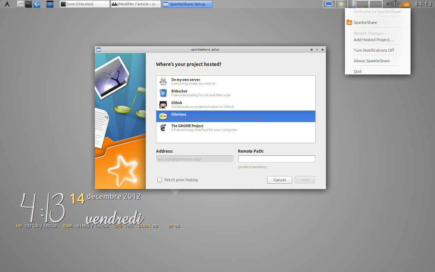Click the CPU usage graph monitor
Screen dimensions: 435x272
coord(362,4)
